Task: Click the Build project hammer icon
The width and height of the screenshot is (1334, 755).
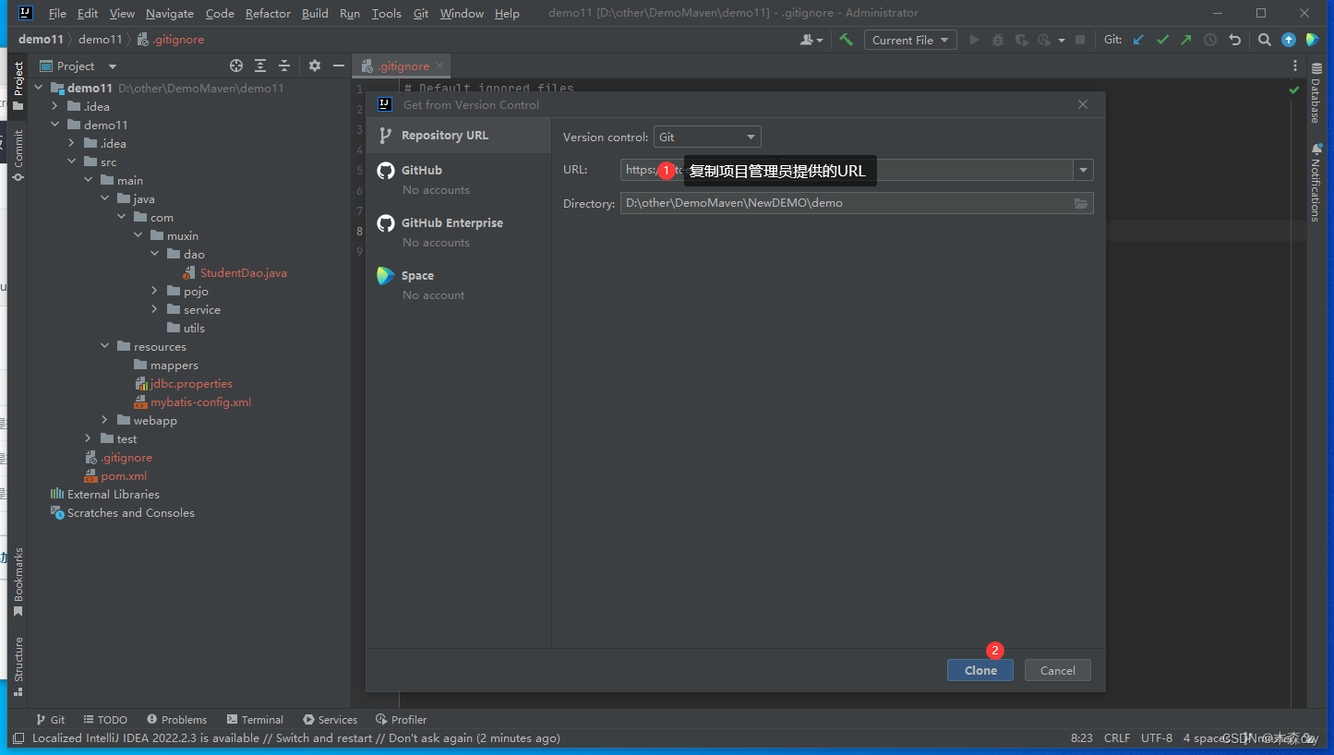Action: pyautogui.click(x=846, y=40)
